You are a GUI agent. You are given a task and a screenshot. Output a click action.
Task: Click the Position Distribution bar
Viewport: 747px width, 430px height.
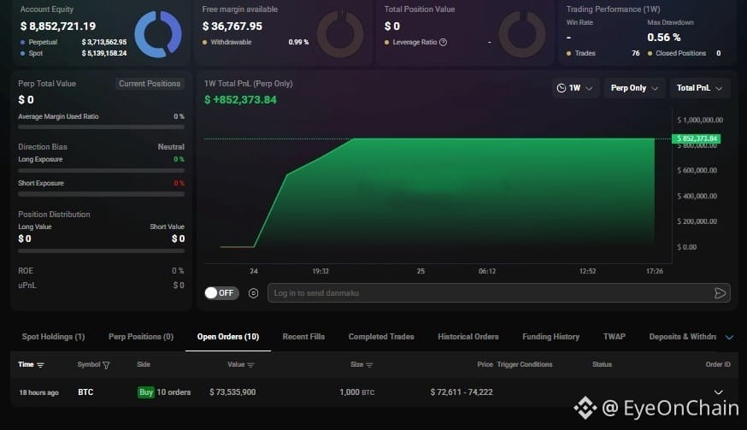tap(101, 250)
